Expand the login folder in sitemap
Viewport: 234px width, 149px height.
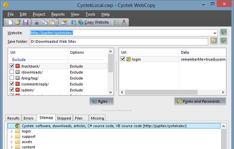(12, 131)
